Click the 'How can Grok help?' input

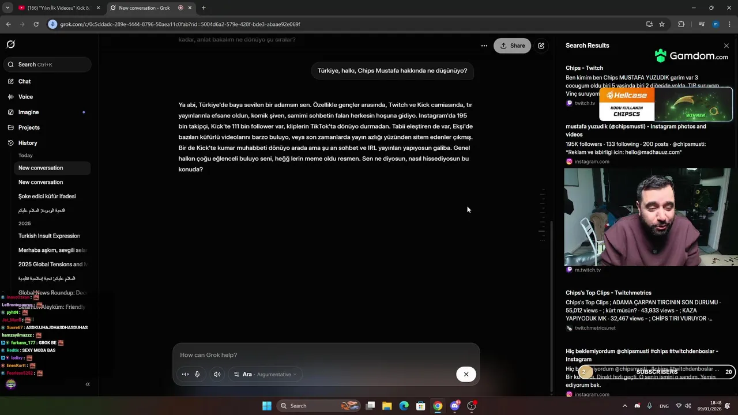click(x=326, y=355)
